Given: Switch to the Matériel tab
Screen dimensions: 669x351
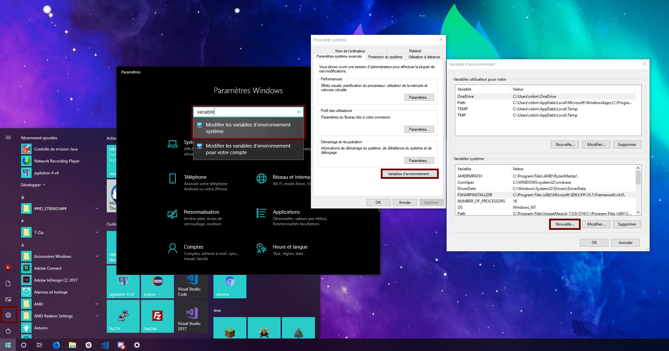Looking at the screenshot, I should point(415,51).
